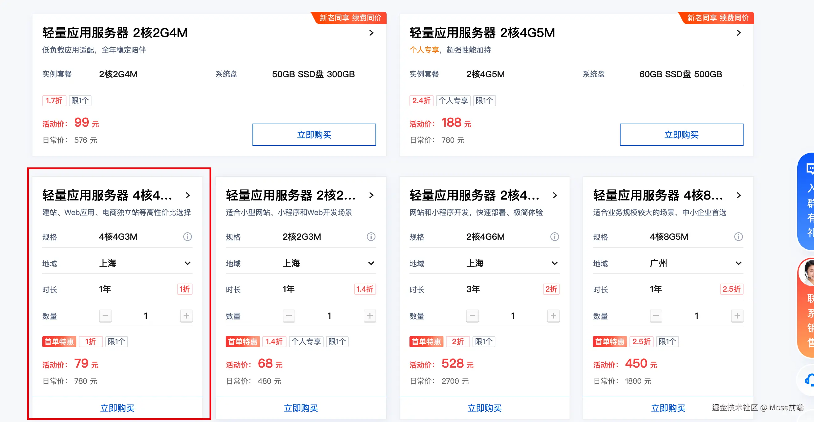
Task: Buy the 79元 4核4G3M server now
Action: pyautogui.click(x=117, y=408)
